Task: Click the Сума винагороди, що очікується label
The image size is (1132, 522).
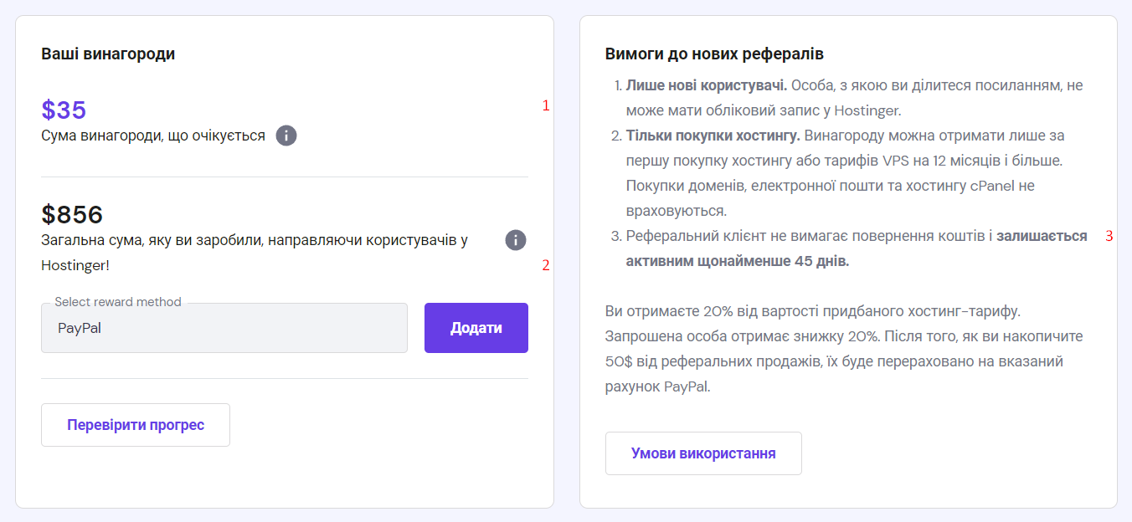Action: [x=153, y=136]
